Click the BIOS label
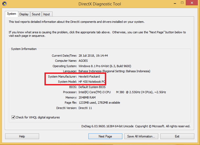This screenshot has width=200, height=145. click(73, 87)
